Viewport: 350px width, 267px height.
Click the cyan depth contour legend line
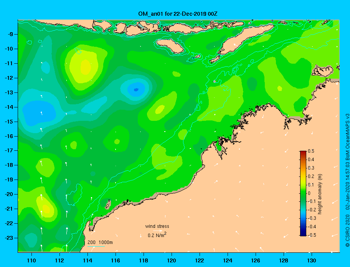(x=96, y=247)
